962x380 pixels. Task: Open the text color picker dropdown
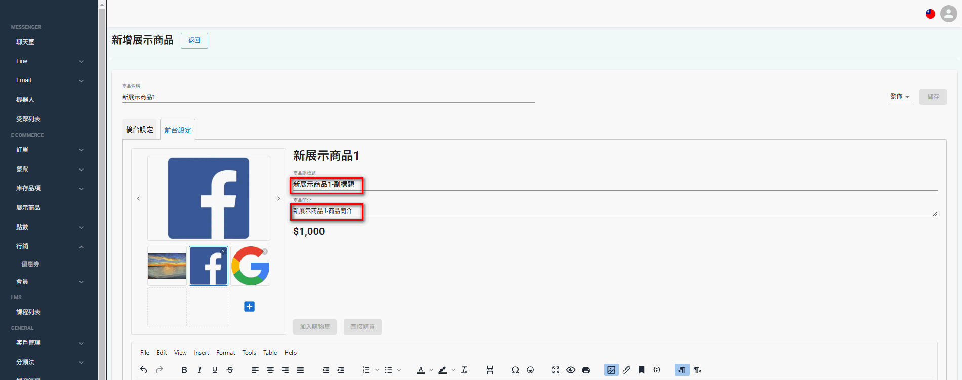431,370
